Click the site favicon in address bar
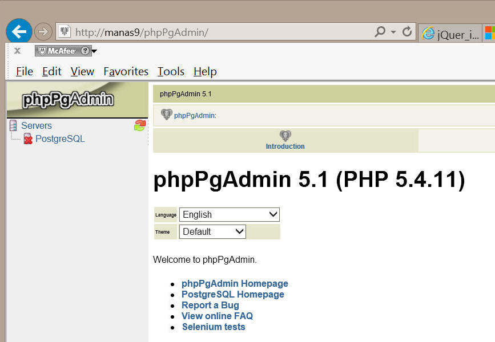Image resolution: width=495 pixels, height=342 pixels. point(65,31)
